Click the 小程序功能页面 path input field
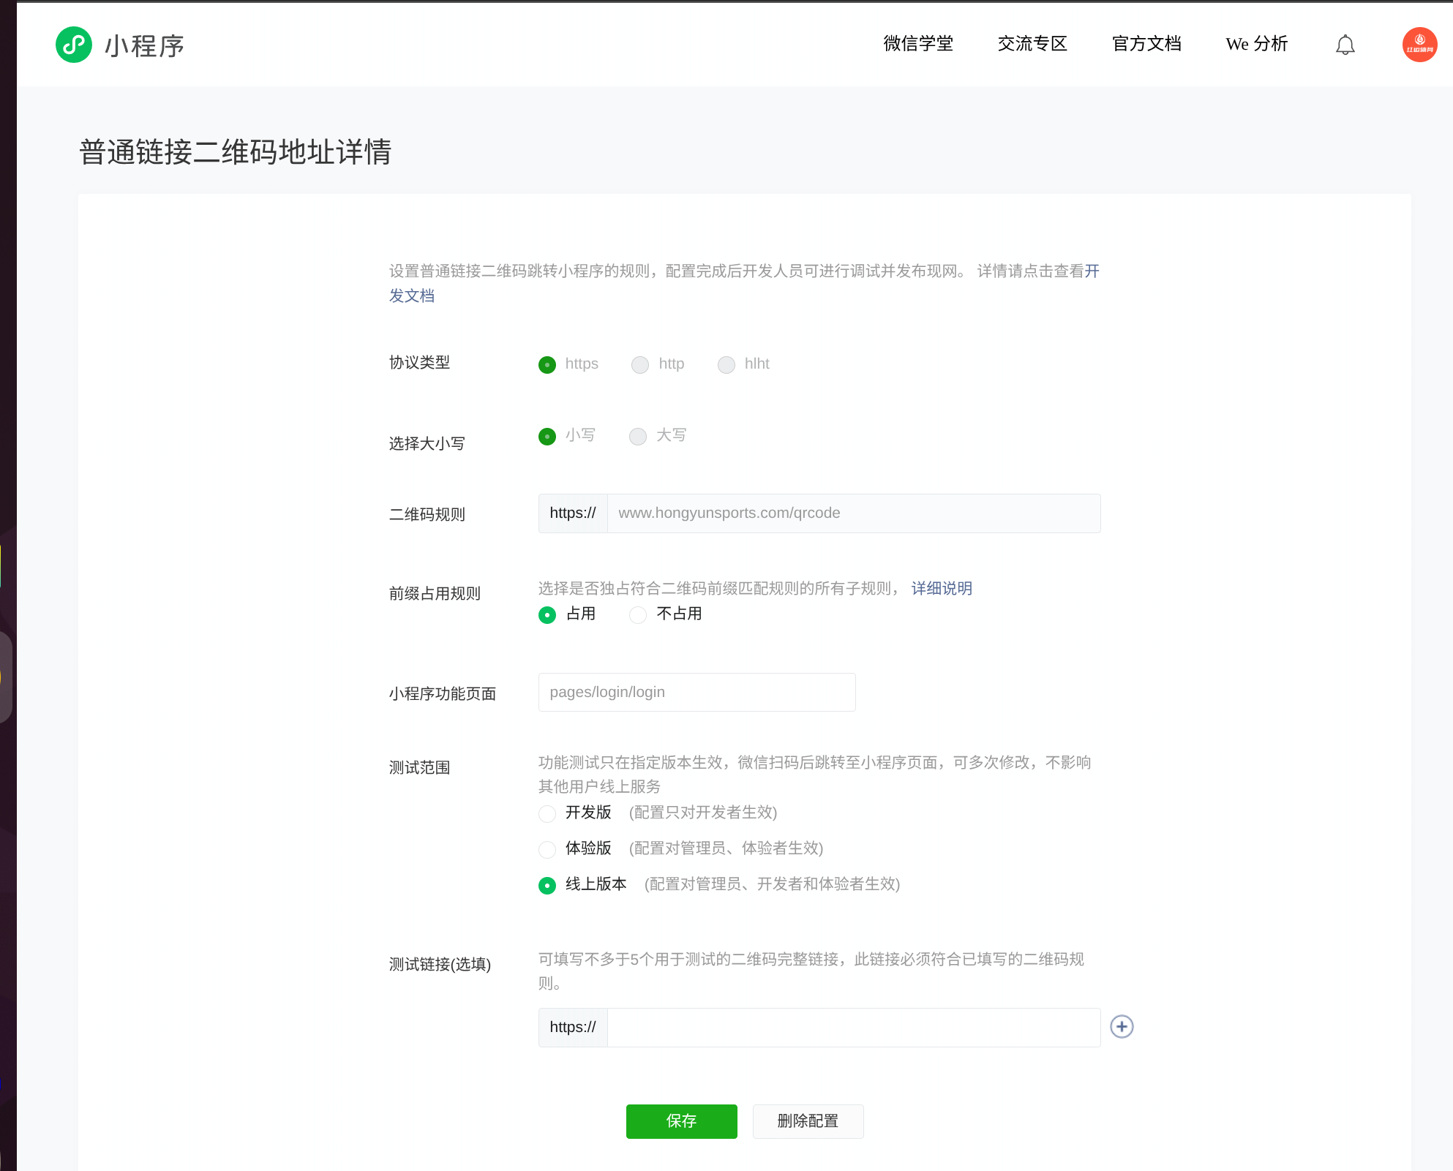The height and width of the screenshot is (1171, 1453). pos(697,692)
